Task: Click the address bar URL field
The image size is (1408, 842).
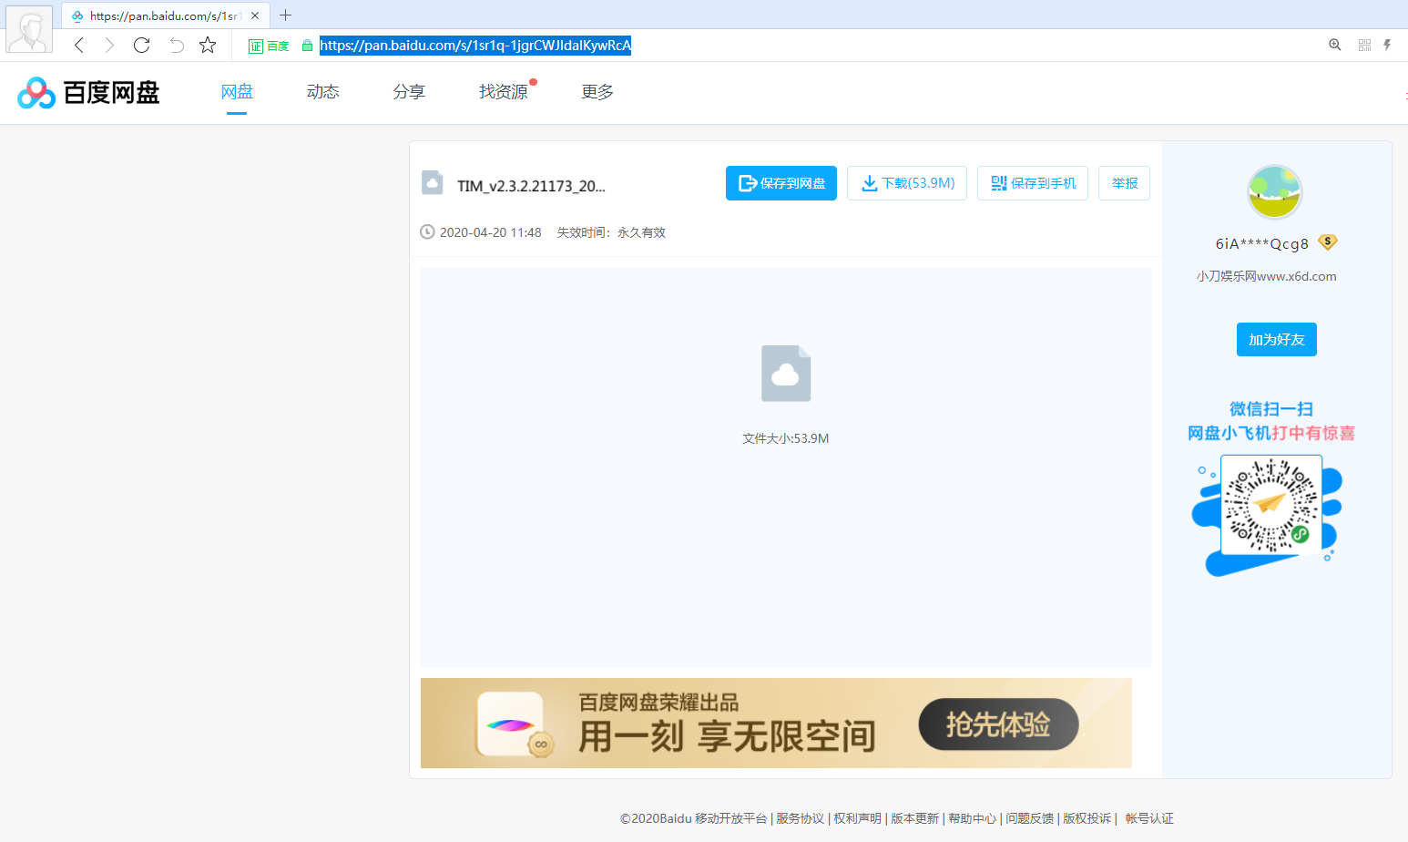Action: coord(475,46)
